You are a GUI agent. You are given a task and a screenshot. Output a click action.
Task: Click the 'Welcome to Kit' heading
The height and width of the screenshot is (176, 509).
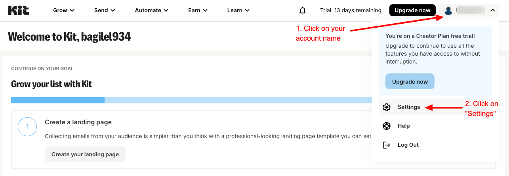point(69,37)
